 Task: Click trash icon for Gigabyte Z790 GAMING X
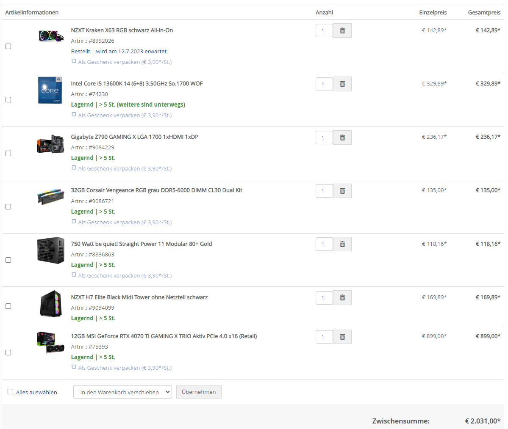[342, 137]
